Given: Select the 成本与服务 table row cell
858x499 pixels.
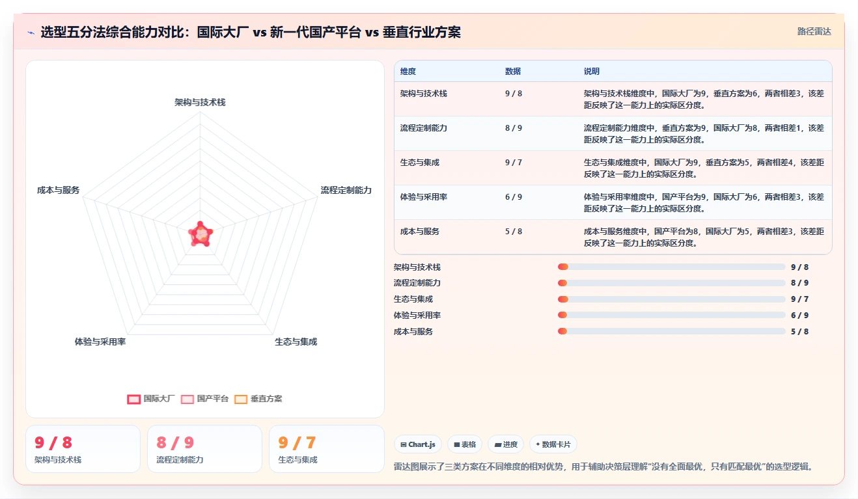Looking at the screenshot, I should pos(420,232).
